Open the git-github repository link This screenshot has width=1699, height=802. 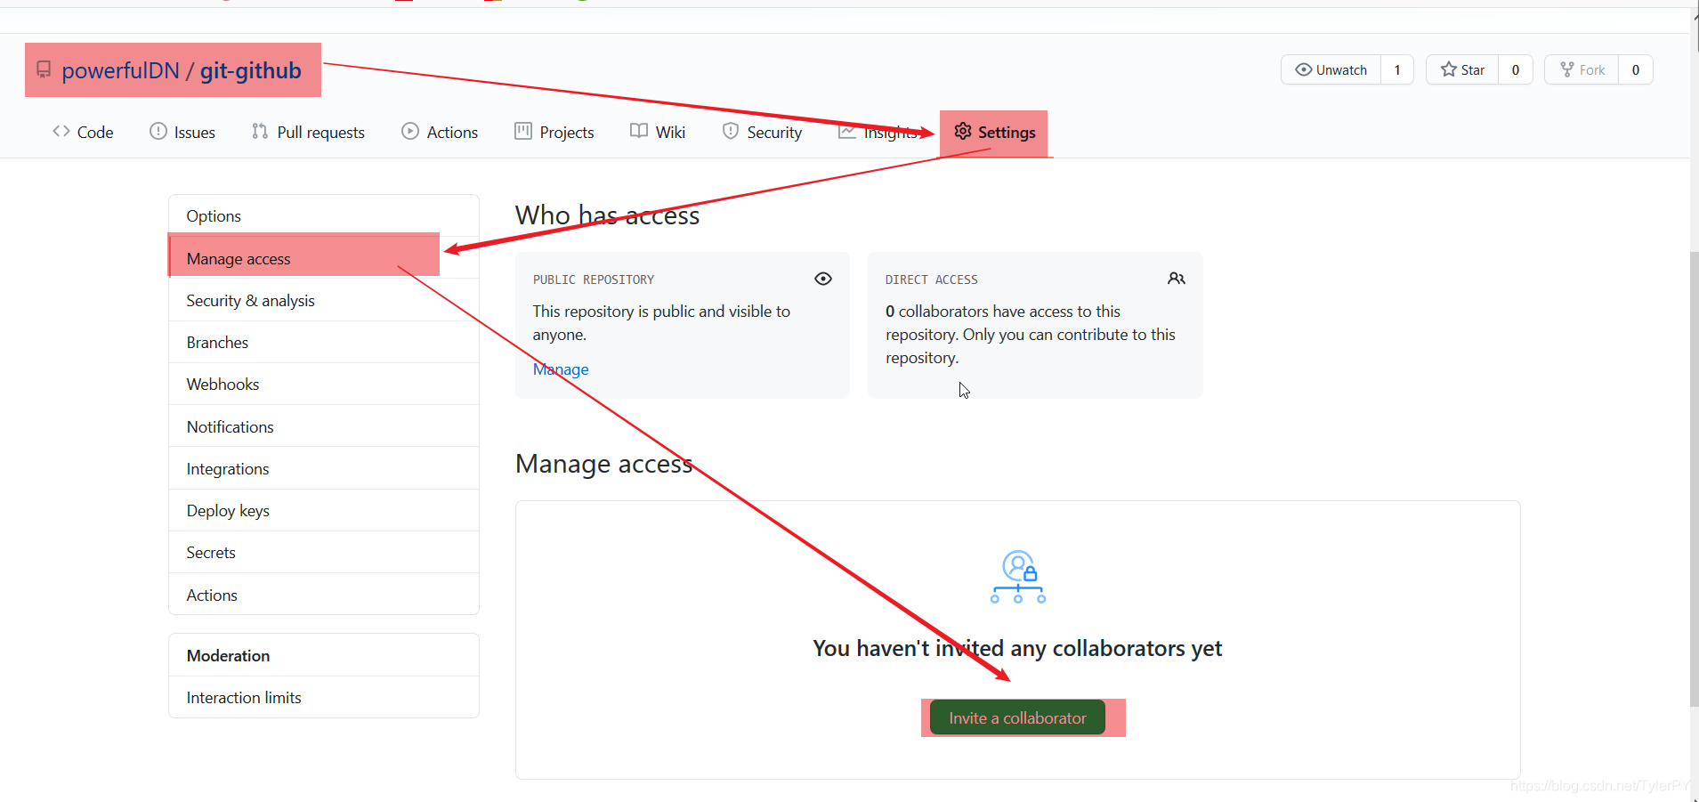point(250,70)
